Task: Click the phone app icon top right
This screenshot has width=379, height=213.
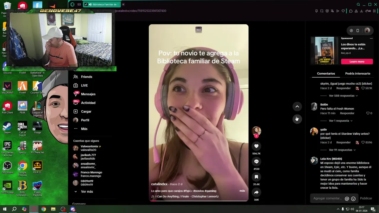Action: click(x=358, y=30)
